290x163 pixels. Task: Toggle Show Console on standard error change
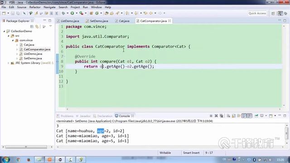pos(250,116)
